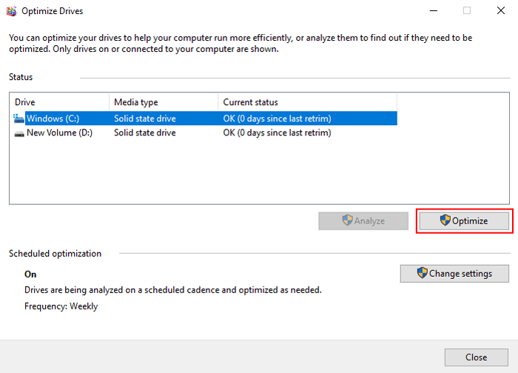This screenshot has width=518, height=373.
Task: Click the shield icon on Optimize button
Action: [x=445, y=221]
